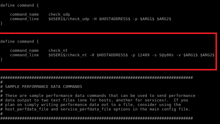Click the 'main config file' comment text
220x124 pixels.
(x=172, y=109)
